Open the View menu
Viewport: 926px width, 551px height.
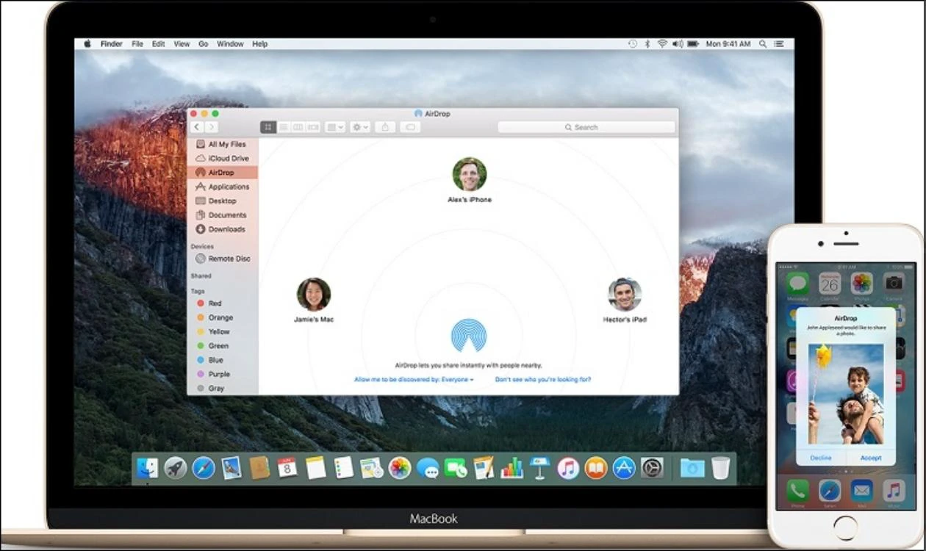182,44
